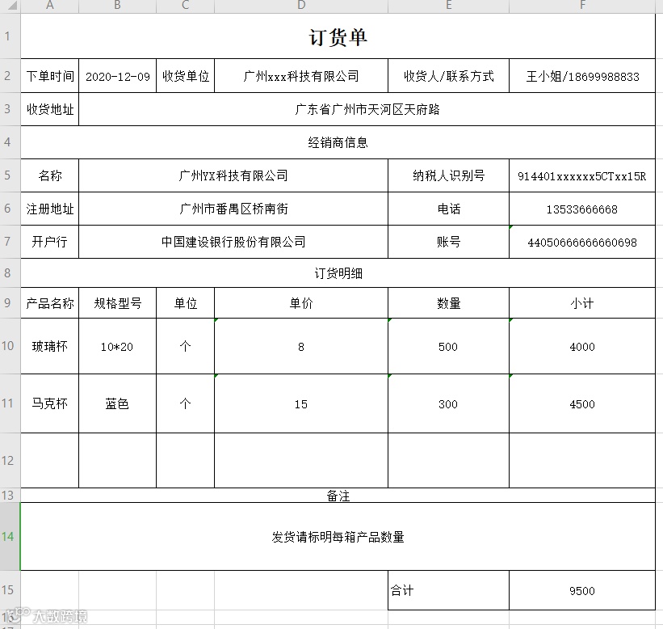663x629 pixels.
Task: Select cell 广州xxx科技有限公司
Action: click(x=301, y=76)
